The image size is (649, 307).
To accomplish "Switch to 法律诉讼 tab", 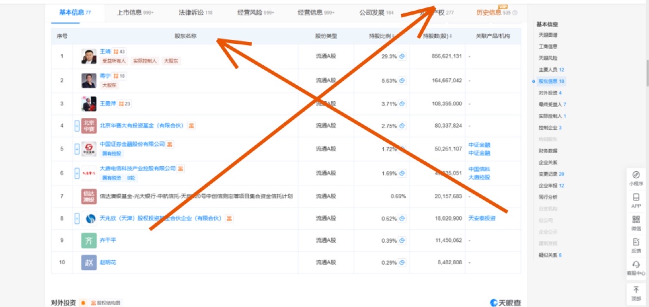I will pyautogui.click(x=196, y=13).
